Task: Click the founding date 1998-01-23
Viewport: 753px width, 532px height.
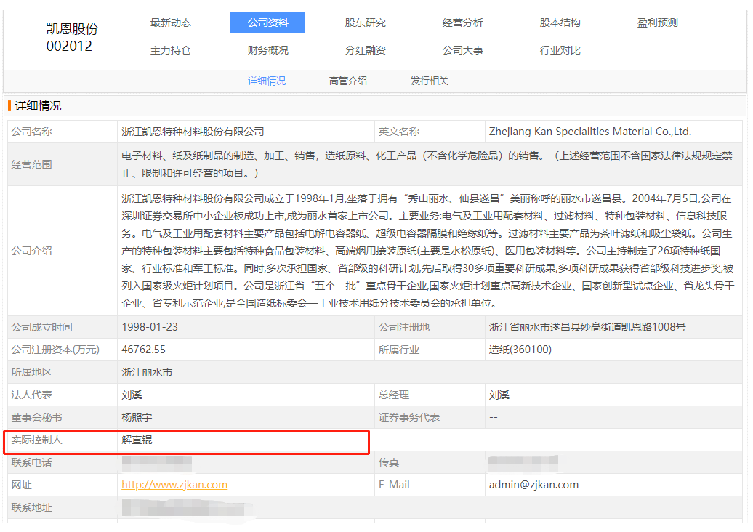Action: click(x=149, y=327)
